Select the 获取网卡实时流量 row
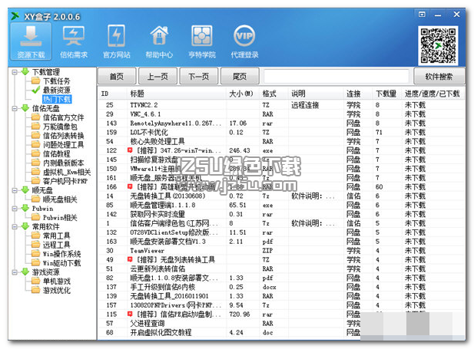Screen dimensions: 474x349 coord(281,214)
